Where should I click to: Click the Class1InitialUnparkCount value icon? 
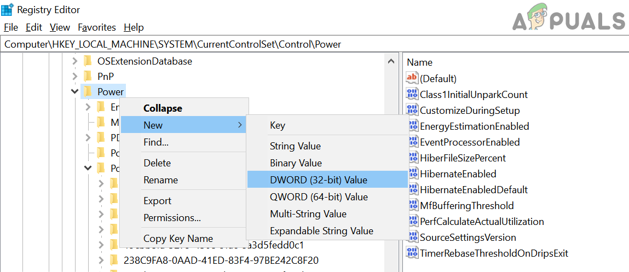coord(412,94)
